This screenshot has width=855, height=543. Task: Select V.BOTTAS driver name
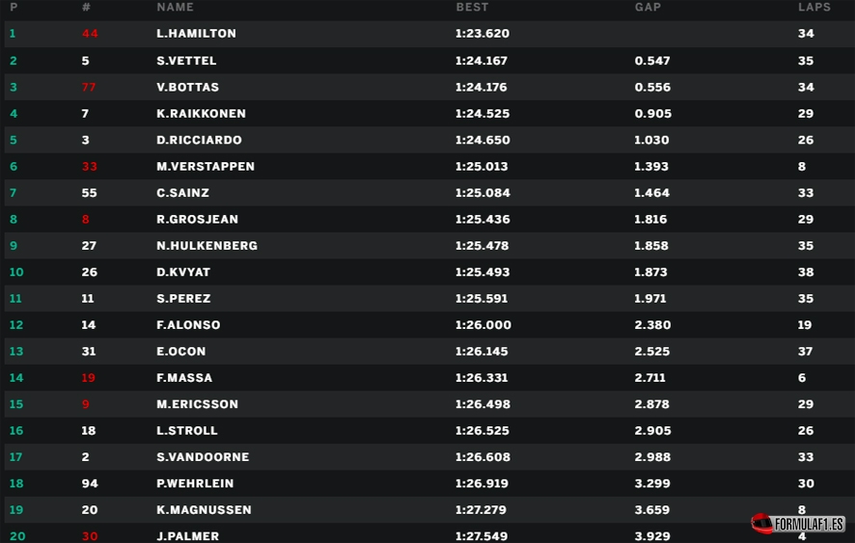click(x=187, y=87)
